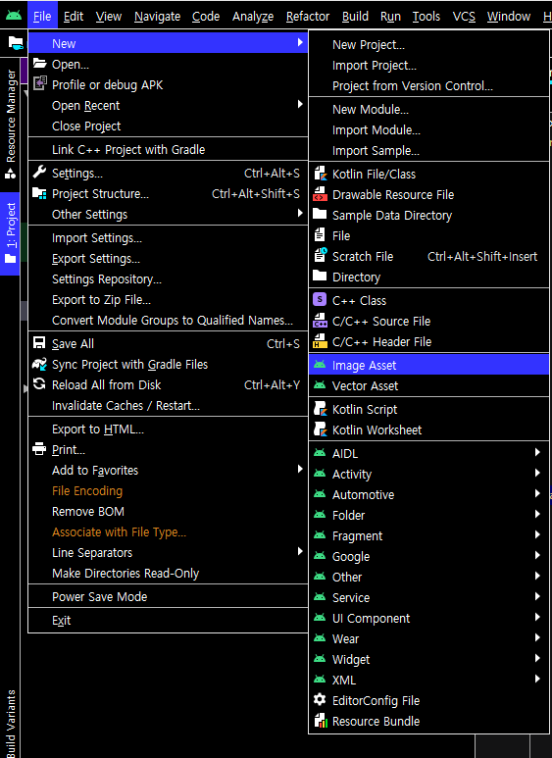The width and height of the screenshot is (552, 758).
Task: Select Close Project menu entry
Action: (169, 126)
